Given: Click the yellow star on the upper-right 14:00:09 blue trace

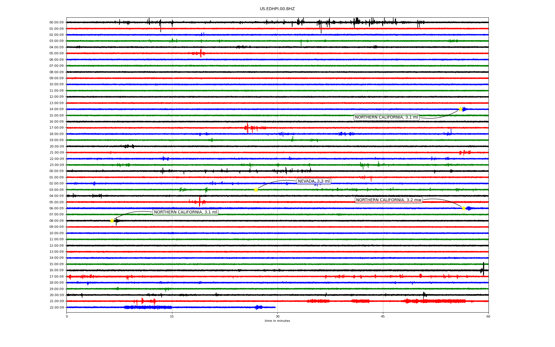Looking at the screenshot, I should [x=461, y=109].
